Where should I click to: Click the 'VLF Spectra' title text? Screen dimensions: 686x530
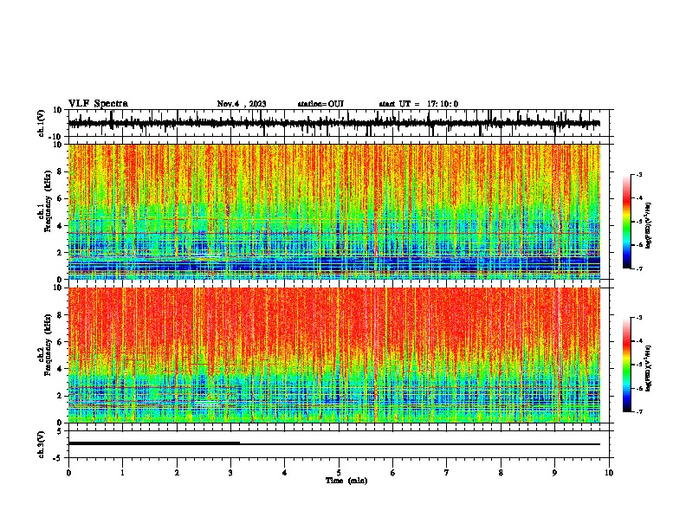[98, 104]
